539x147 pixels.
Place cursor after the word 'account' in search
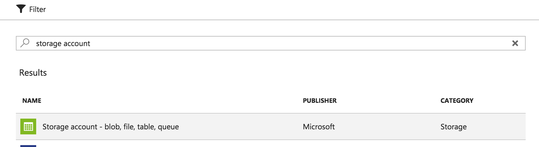coord(91,44)
